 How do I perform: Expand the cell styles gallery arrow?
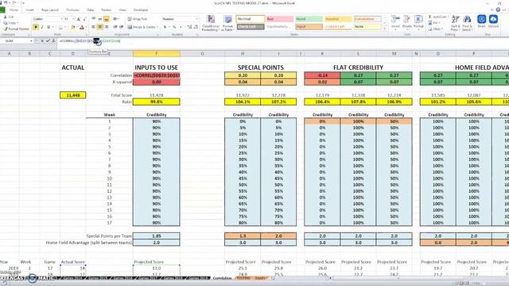click(x=385, y=29)
